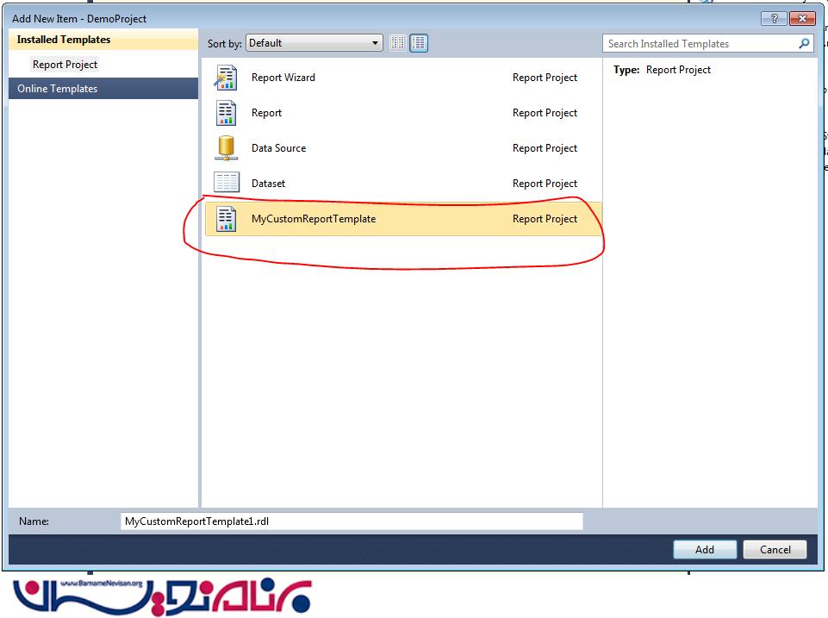The width and height of the screenshot is (828, 618).
Task: Close the Add New Item dialog
Action: [802, 18]
